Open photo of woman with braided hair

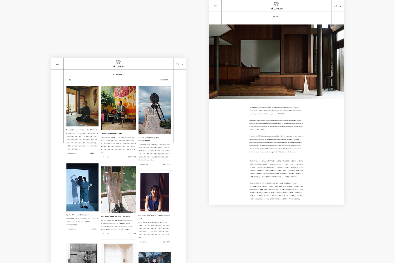coord(155,110)
